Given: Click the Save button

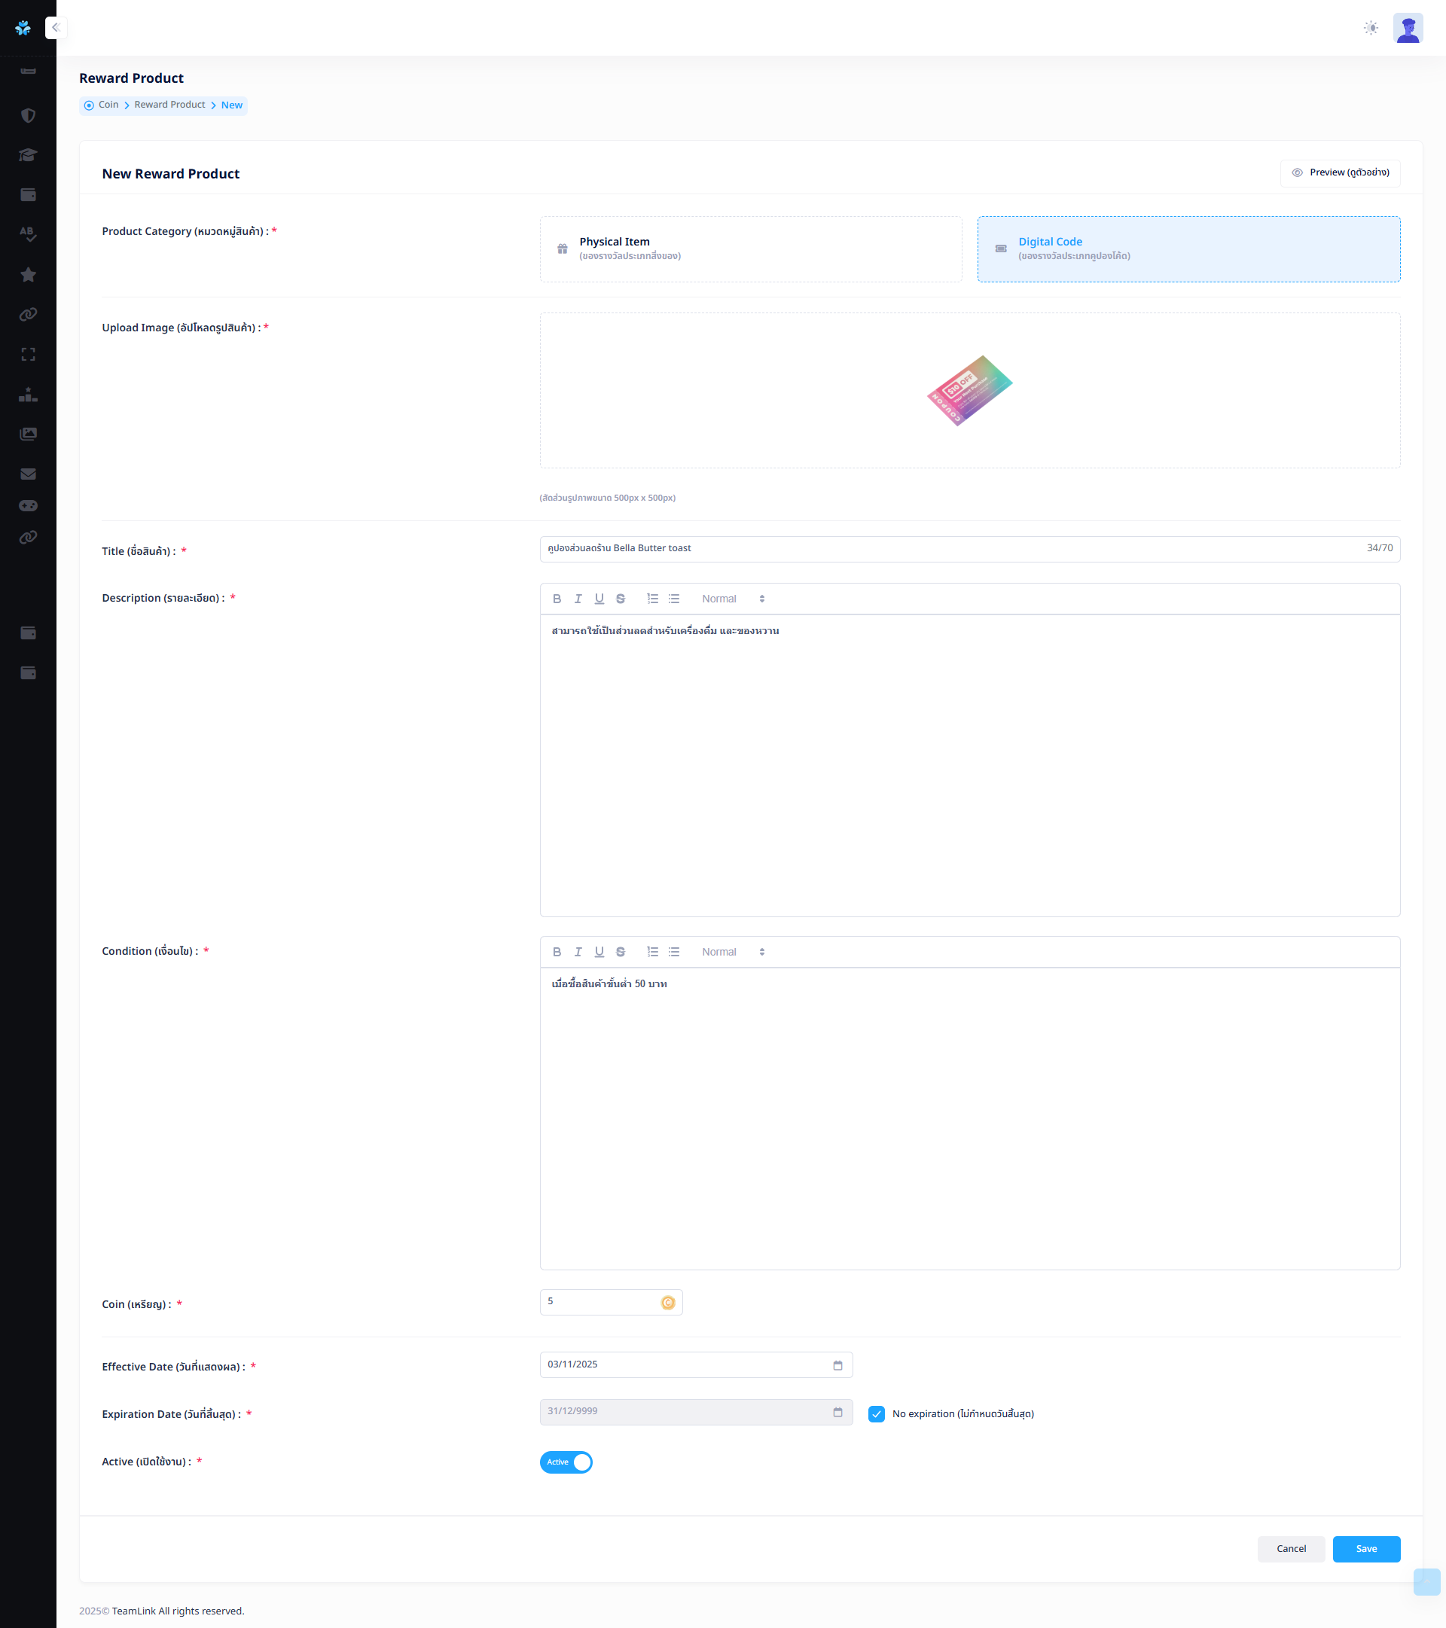Looking at the screenshot, I should (1365, 1549).
